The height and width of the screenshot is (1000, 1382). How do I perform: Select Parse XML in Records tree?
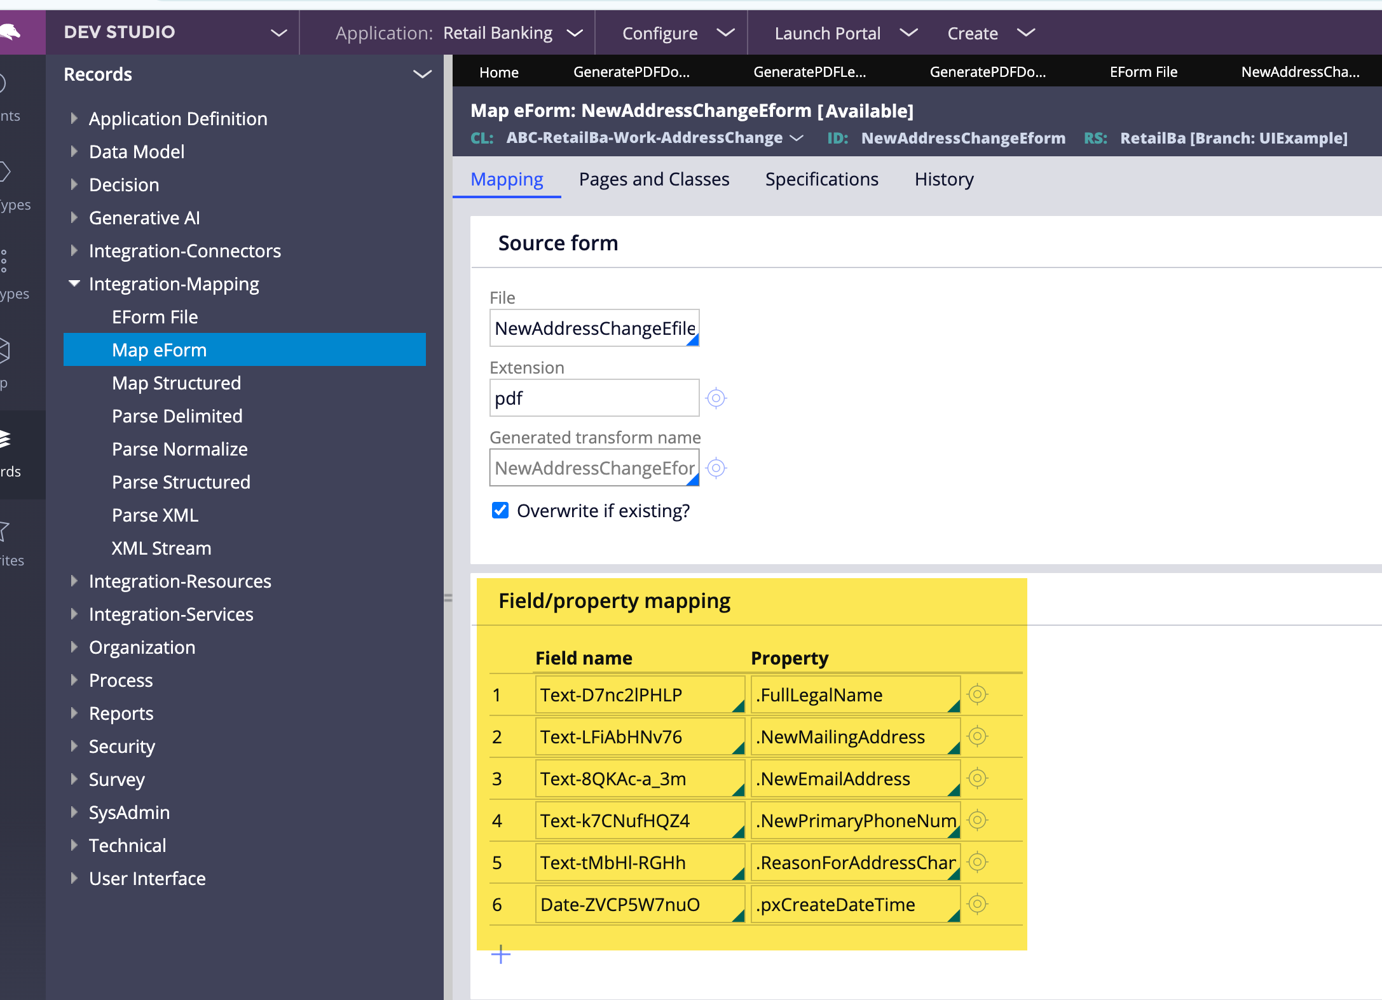click(155, 515)
